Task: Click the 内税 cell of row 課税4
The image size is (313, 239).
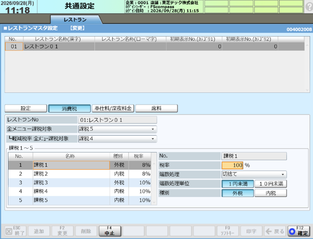Action: pyautogui.click(x=119, y=191)
